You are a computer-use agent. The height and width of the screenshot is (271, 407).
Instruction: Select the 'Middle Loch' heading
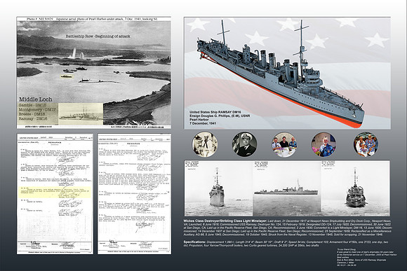36,99
